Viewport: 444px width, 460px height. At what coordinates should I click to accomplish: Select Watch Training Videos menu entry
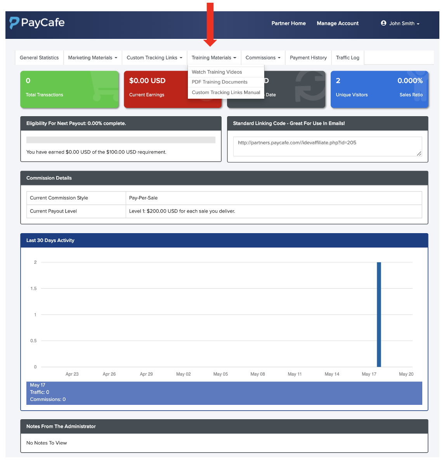click(x=225, y=72)
